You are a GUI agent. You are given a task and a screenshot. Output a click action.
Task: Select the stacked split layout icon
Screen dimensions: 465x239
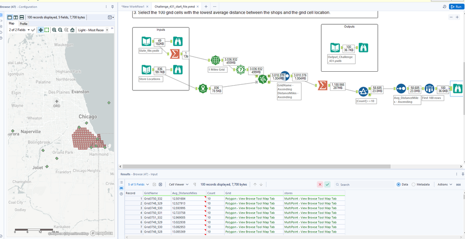point(22,18)
